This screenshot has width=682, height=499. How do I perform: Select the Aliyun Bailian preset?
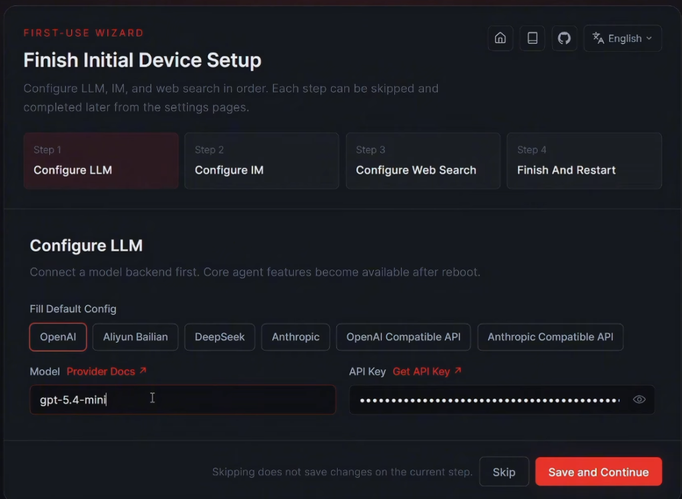coord(135,337)
